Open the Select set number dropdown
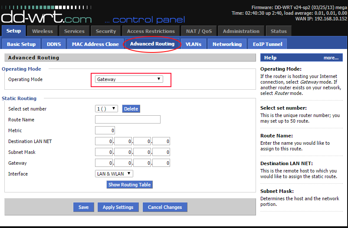The image size is (348, 228). click(x=106, y=109)
